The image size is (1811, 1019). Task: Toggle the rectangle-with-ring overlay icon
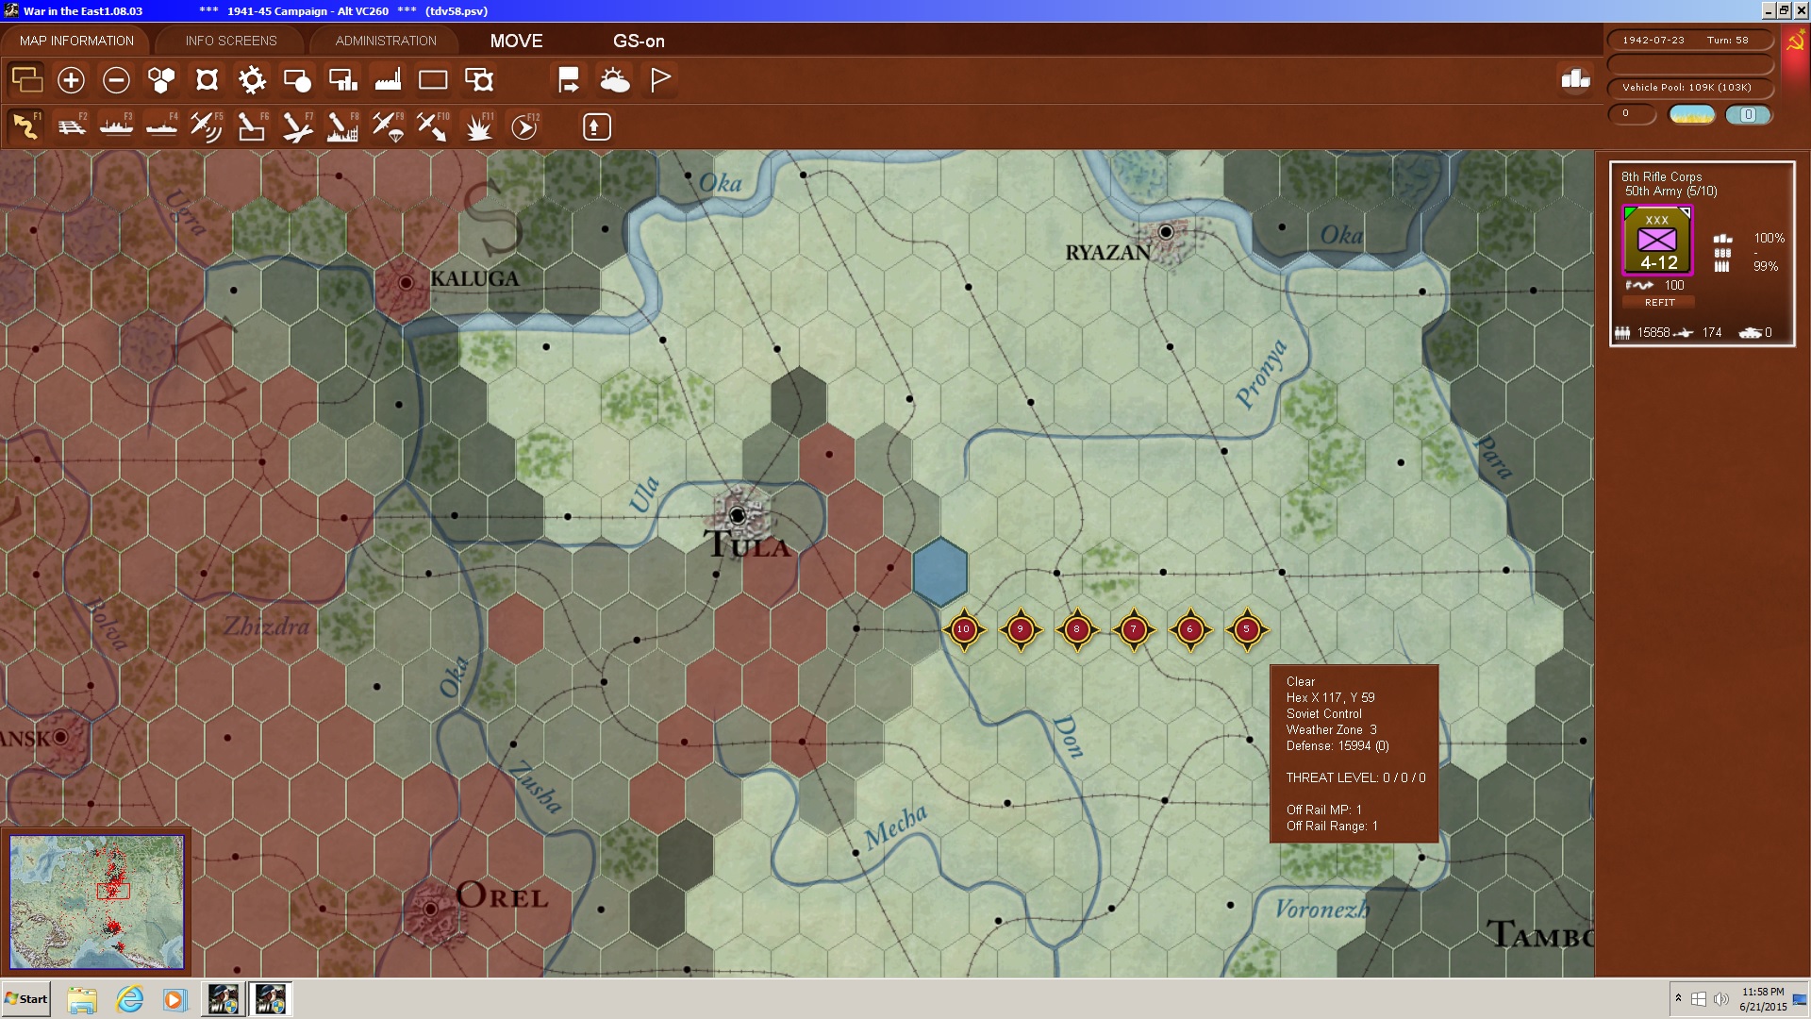tap(479, 80)
